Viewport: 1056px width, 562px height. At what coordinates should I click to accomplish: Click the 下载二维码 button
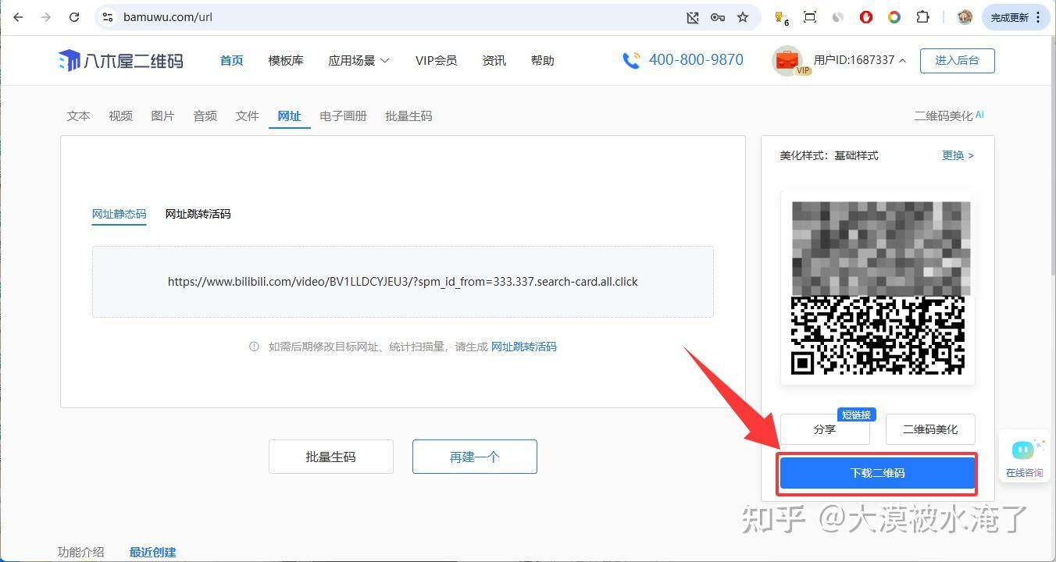click(878, 473)
